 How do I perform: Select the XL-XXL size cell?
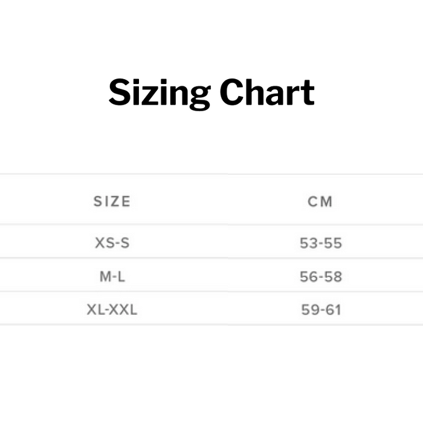(x=112, y=310)
